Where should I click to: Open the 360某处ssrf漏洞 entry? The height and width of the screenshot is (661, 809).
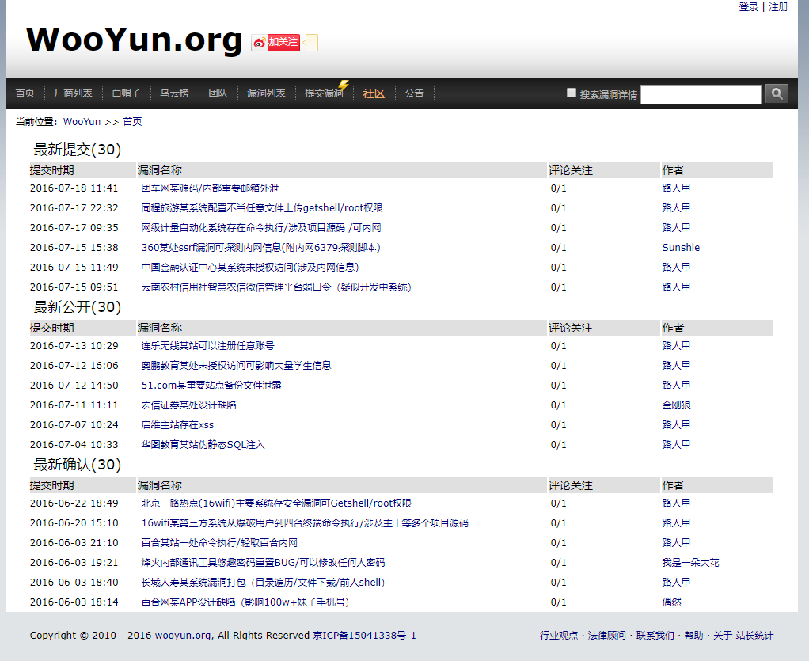pyautogui.click(x=261, y=248)
